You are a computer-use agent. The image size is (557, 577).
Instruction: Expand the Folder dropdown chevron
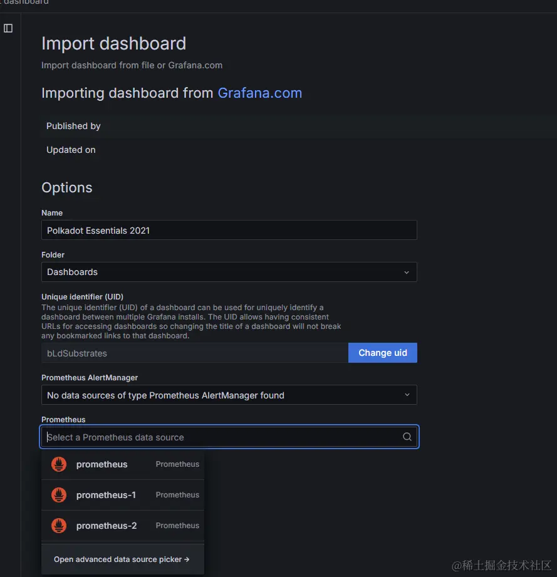[407, 273]
